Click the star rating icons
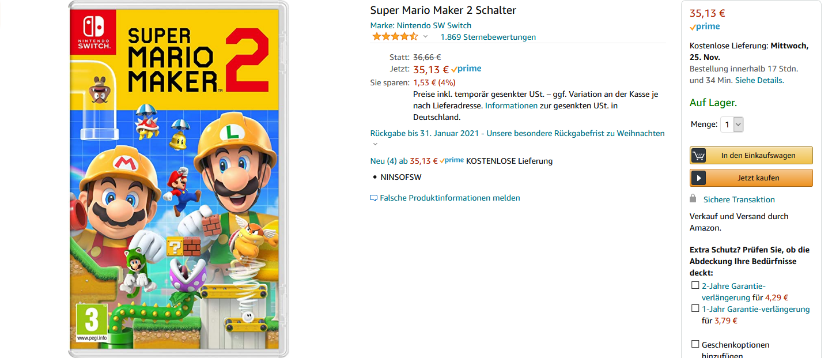 tap(395, 36)
